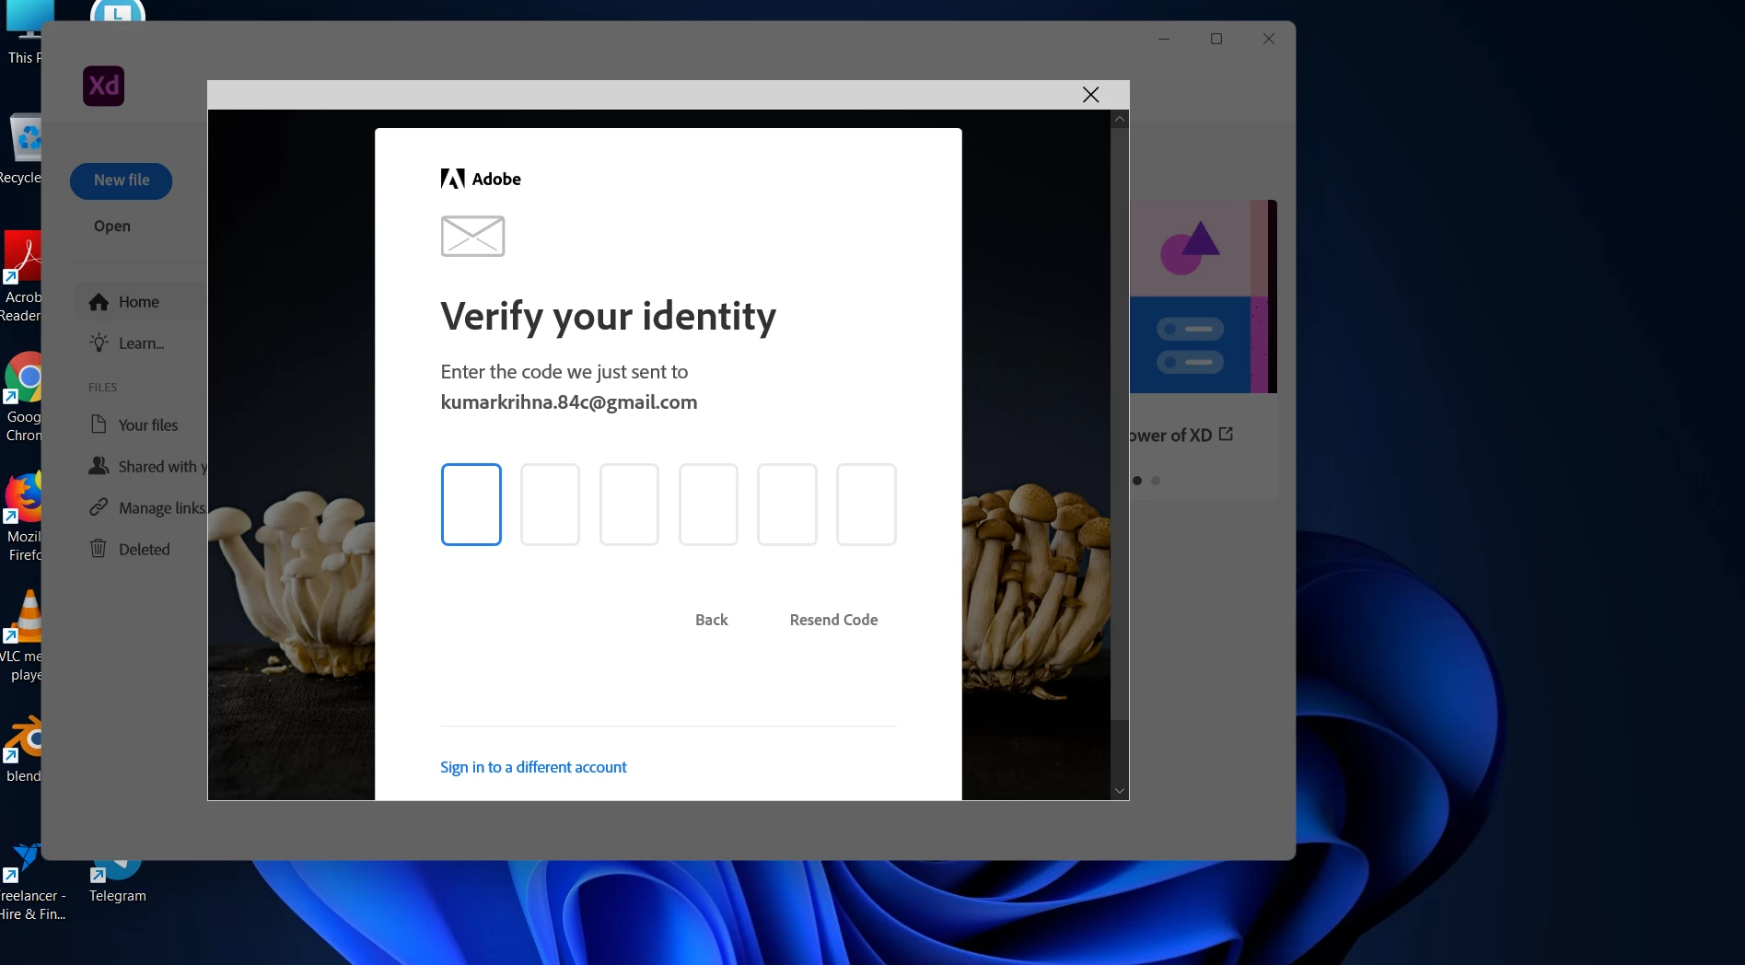Click Open in XD sidebar

click(111, 227)
